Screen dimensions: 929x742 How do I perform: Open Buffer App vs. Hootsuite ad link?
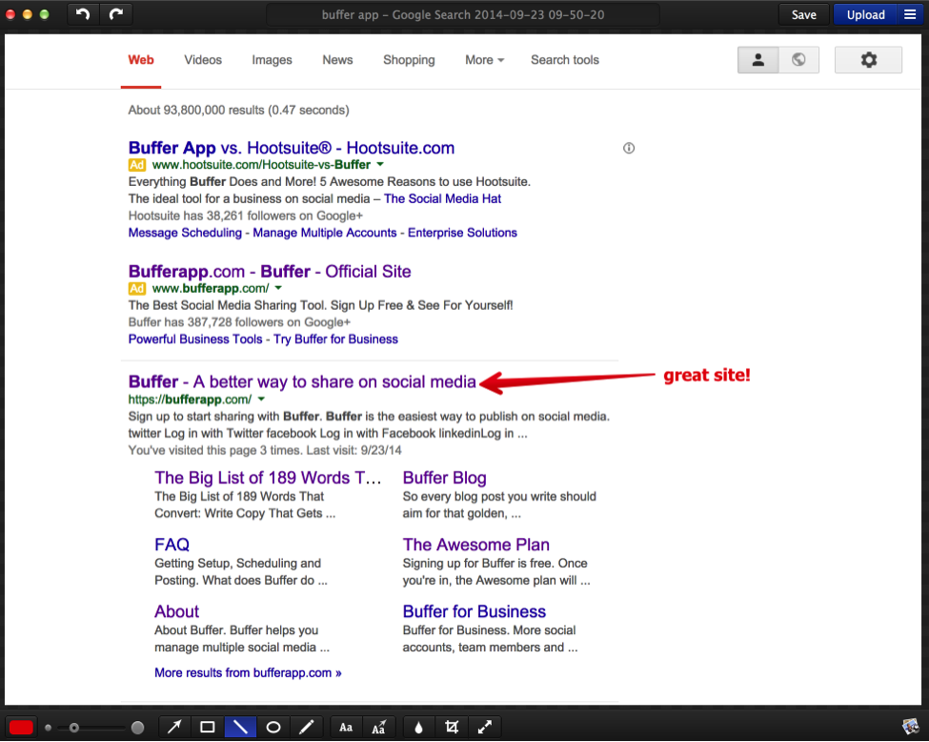(292, 148)
